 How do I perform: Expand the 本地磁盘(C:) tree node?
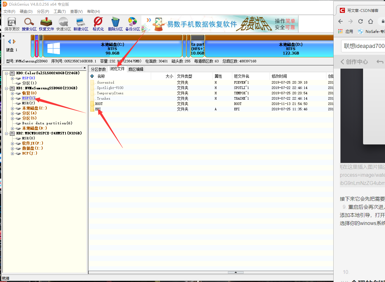12,108
